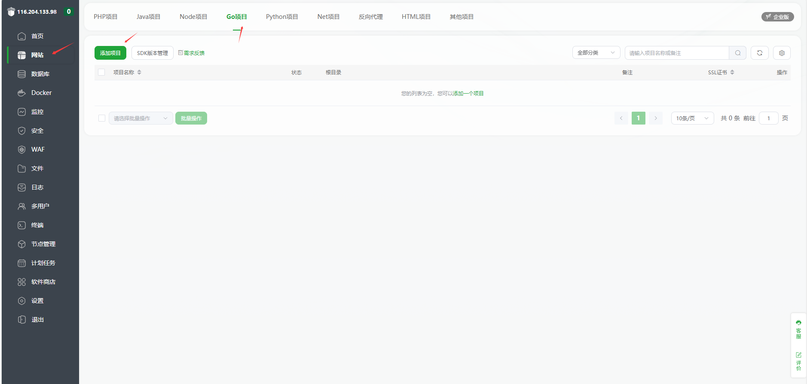Open the 10条/页 page size dropdown
Viewport: 807px width, 384px height.
692,118
